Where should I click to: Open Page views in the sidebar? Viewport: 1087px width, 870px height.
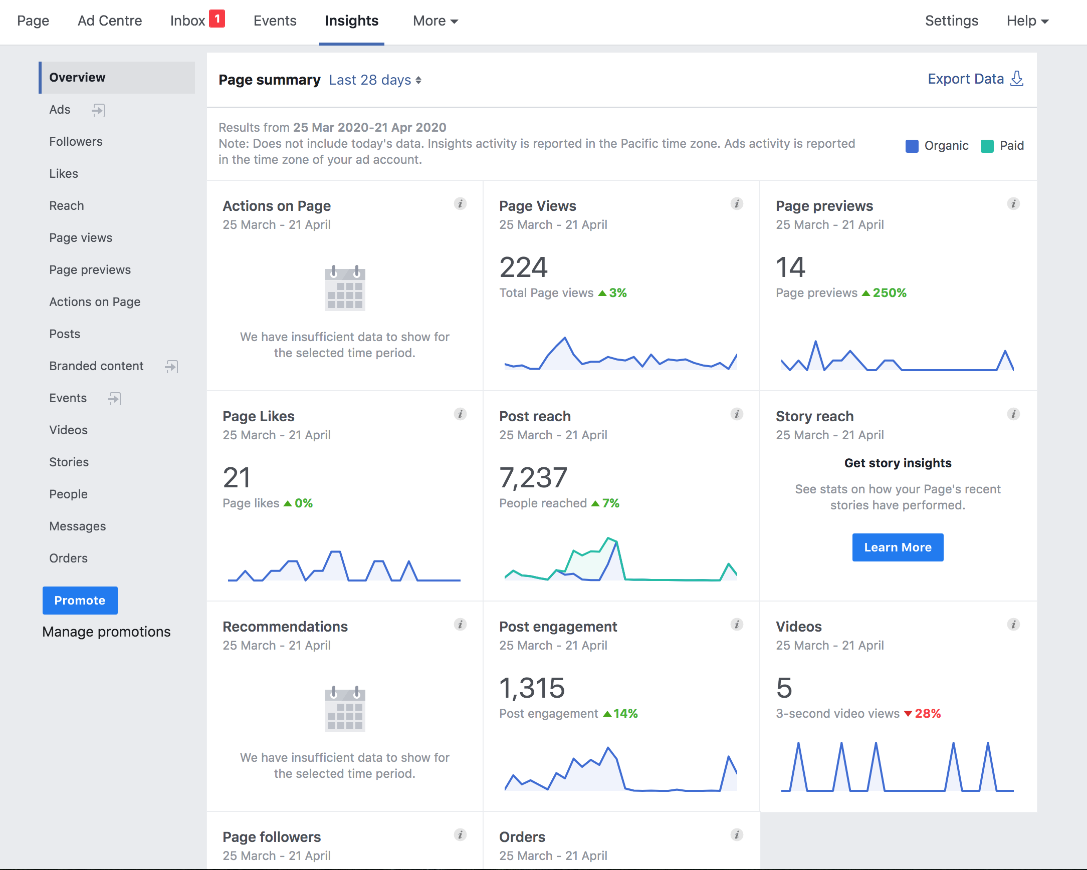click(81, 238)
